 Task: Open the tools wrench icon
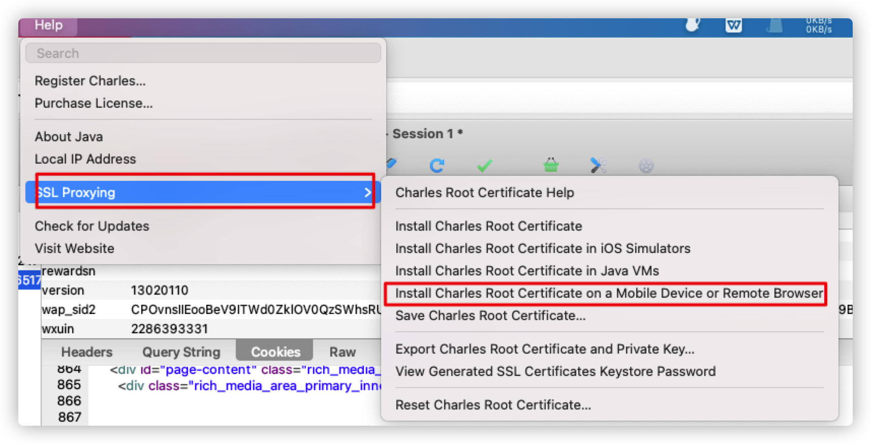[598, 165]
